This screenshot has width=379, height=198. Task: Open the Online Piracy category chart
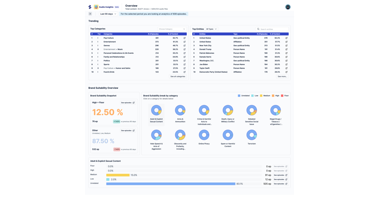(x=204, y=135)
